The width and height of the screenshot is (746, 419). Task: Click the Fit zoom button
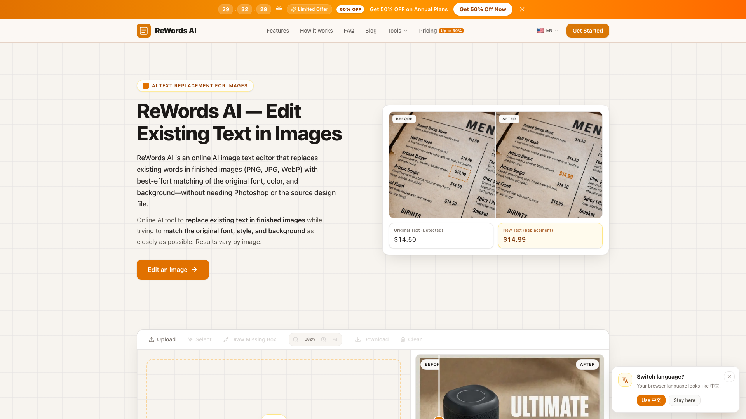335,339
